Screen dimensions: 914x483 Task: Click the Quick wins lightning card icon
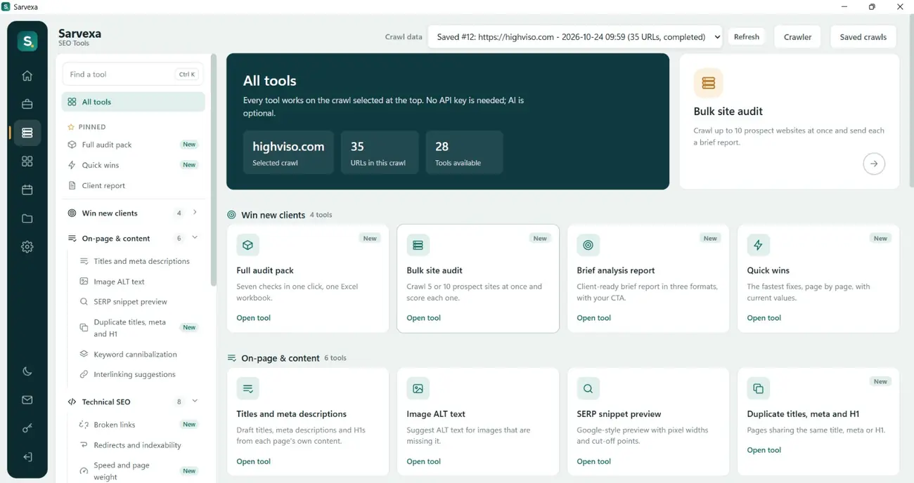click(x=758, y=245)
